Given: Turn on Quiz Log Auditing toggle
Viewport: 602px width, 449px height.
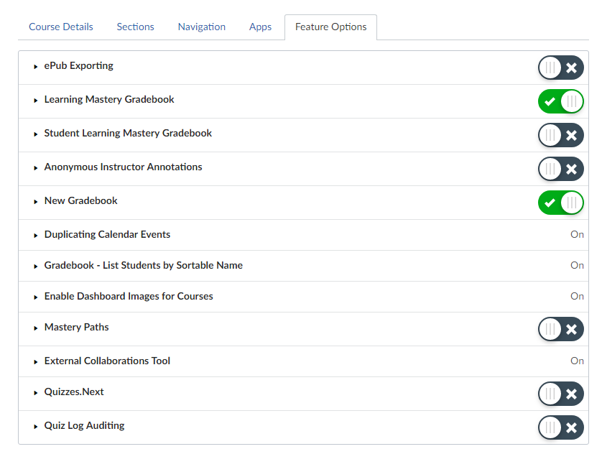Looking at the screenshot, I should [x=560, y=427].
